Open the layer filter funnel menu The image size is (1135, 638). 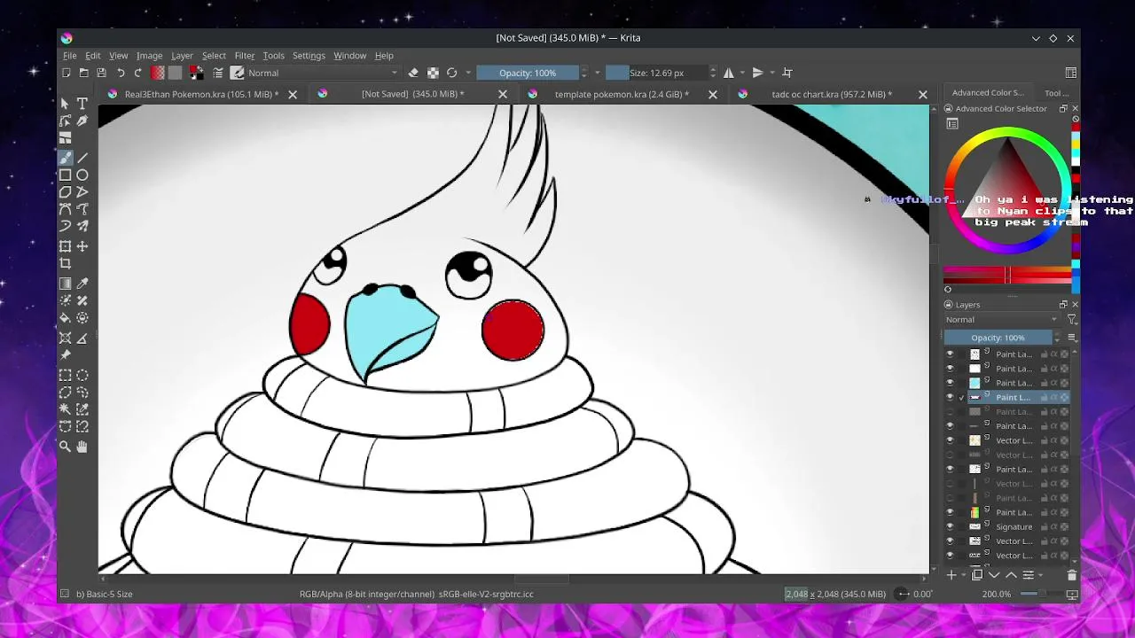coord(1072,320)
